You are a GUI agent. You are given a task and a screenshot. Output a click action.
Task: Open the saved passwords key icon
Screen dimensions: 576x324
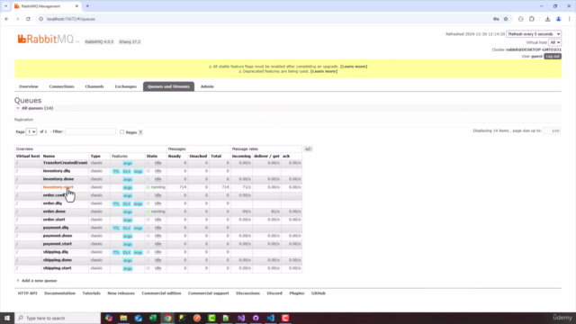pyautogui.click(x=496, y=19)
